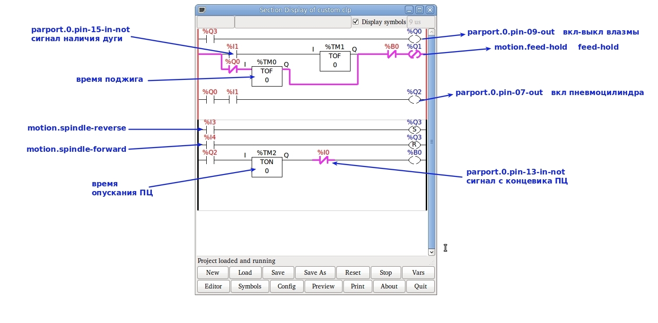Select the %B0 output coil
Screen dimensions: 658x323
pyautogui.click(x=414, y=160)
